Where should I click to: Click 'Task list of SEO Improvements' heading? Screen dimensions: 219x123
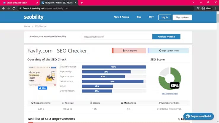point(51,119)
